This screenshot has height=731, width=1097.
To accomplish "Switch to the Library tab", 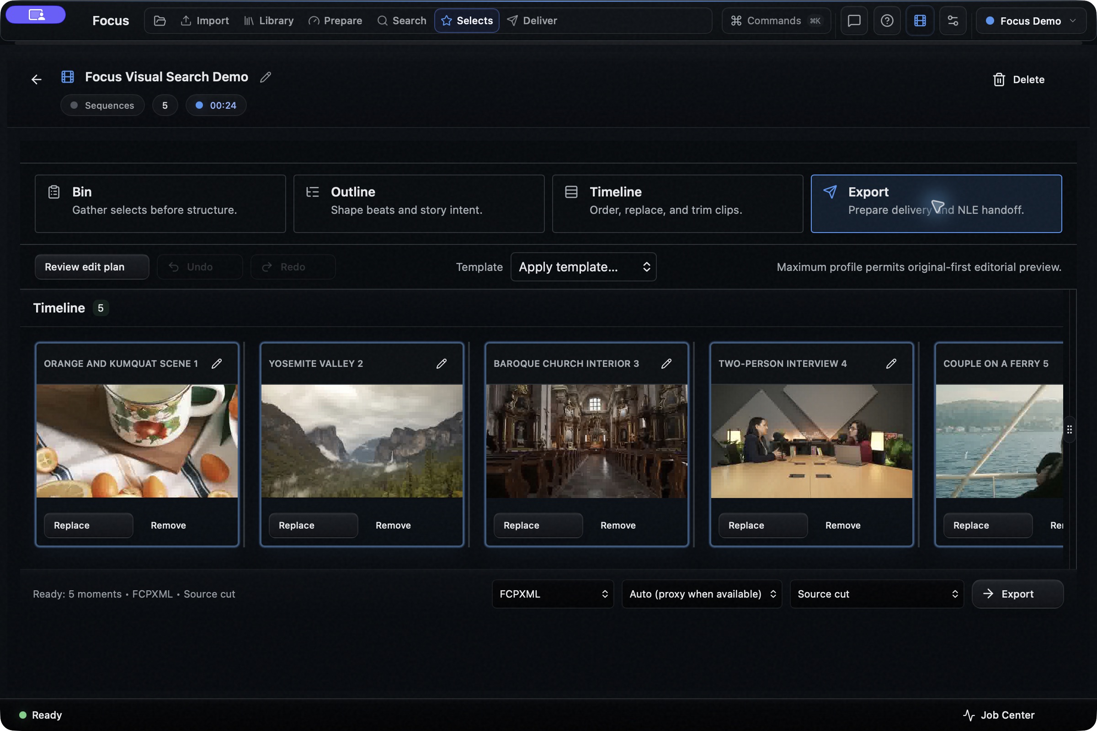I will point(269,21).
